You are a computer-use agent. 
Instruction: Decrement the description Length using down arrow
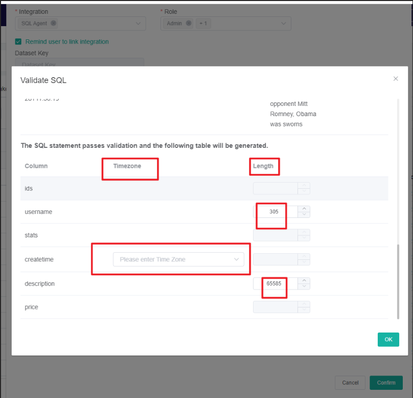304,286
